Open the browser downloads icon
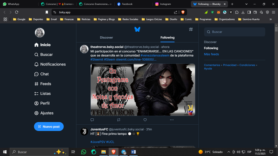Viewport: 278px width, 156px height. coord(243,12)
